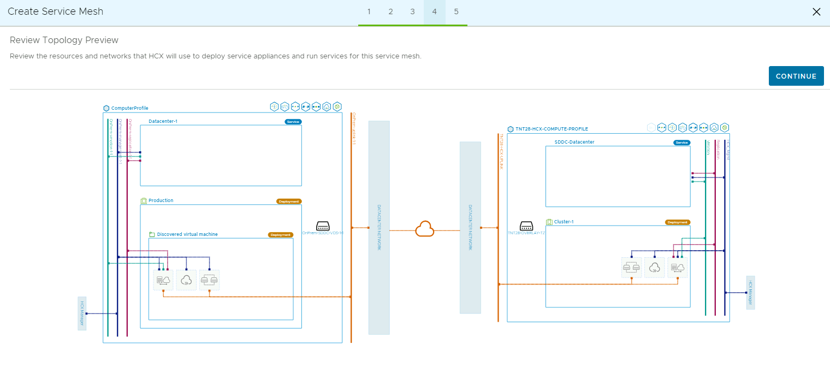Jump to wizard step 5
Image resolution: width=830 pixels, height=379 pixels.
(x=456, y=12)
